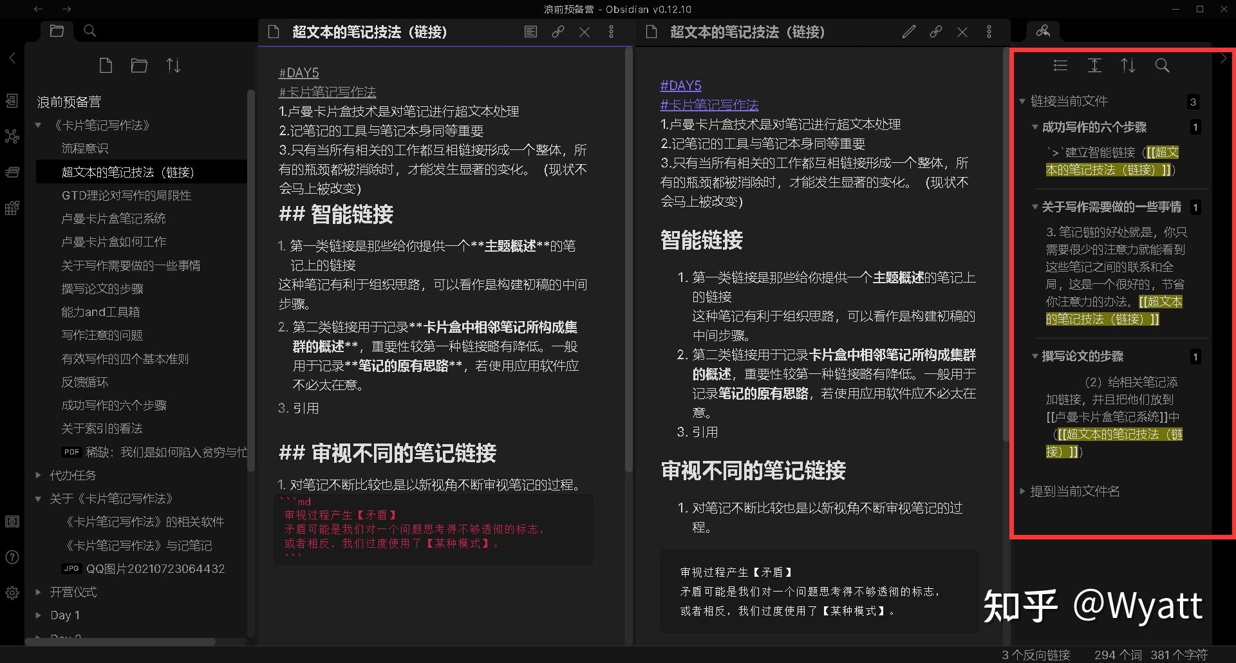Image resolution: width=1236 pixels, height=663 pixels.
Task: Expand the 提到当前文件名 section
Action: point(1022,491)
